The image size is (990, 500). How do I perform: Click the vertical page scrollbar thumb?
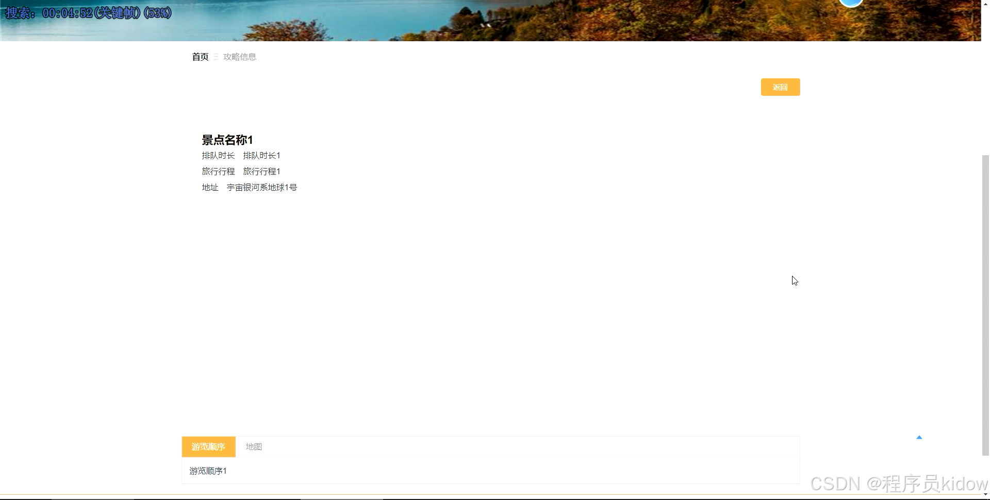[985, 305]
